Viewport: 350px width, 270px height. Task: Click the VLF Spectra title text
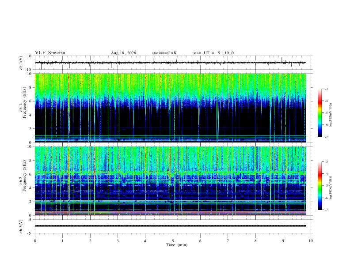click(x=50, y=53)
